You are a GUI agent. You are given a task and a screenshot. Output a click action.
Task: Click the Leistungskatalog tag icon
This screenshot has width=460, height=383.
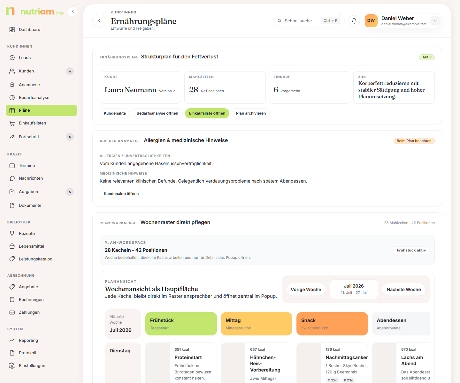(12, 259)
